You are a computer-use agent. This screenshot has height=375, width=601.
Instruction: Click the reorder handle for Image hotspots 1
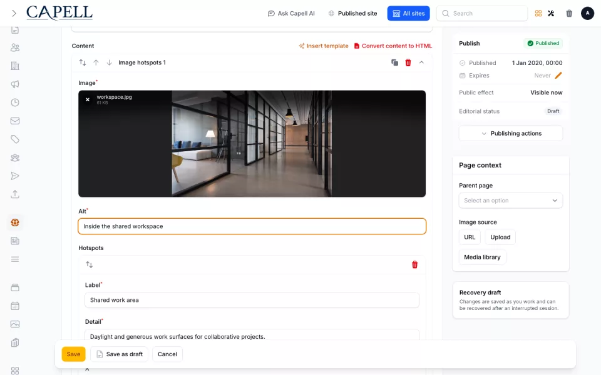pyautogui.click(x=83, y=62)
